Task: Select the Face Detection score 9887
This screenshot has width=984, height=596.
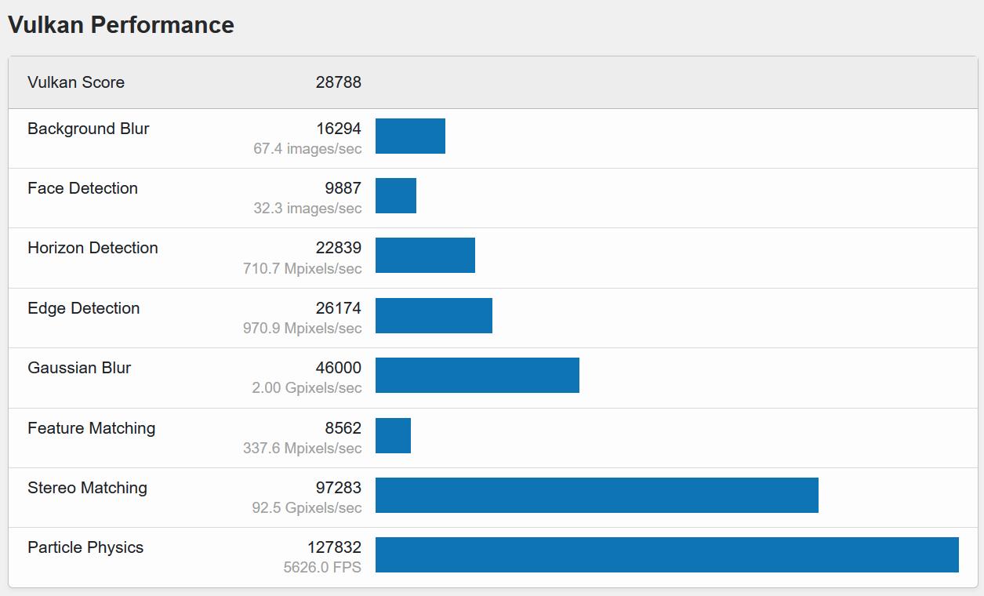Action: click(343, 188)
